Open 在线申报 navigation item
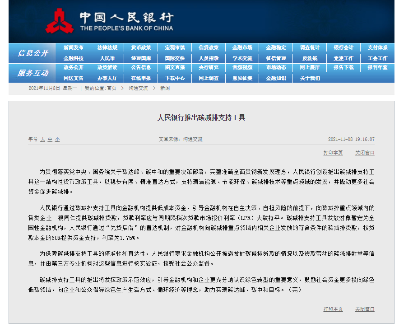This screenshot has height=328, width=399. (x=141, y=78)
